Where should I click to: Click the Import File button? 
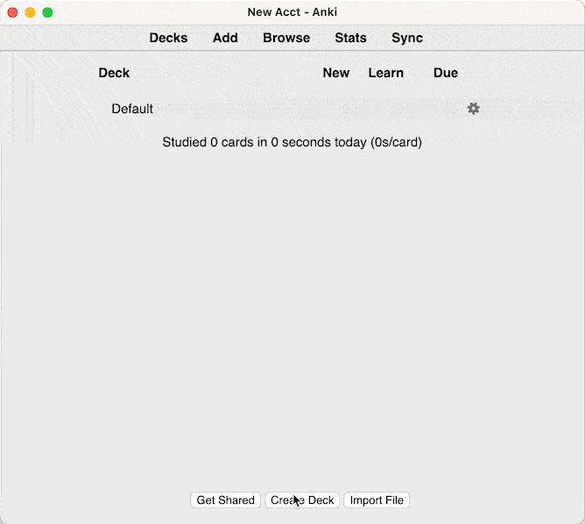(x=377, y=500)
